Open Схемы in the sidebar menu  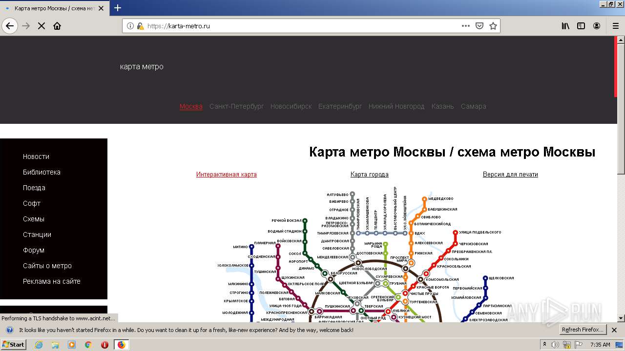pos(34,219)
